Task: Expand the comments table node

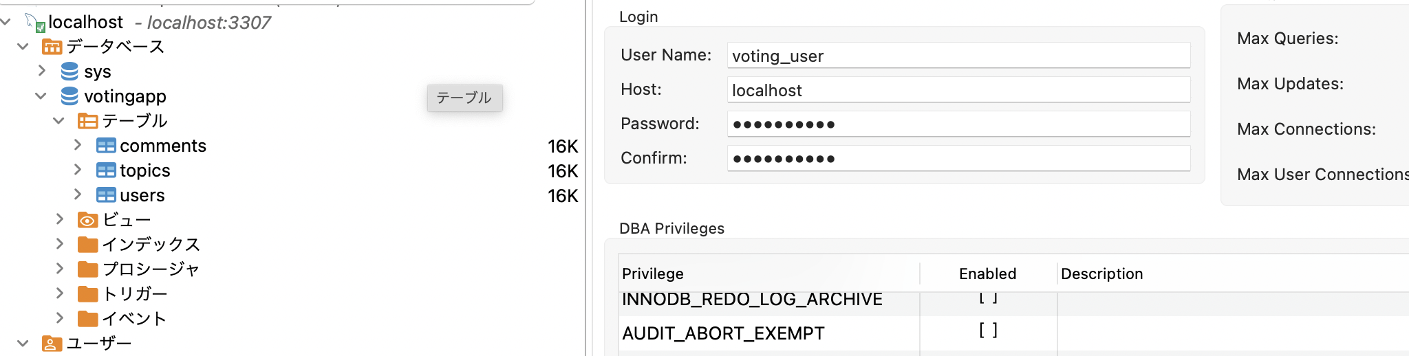Action: click(x=78, y=145)
